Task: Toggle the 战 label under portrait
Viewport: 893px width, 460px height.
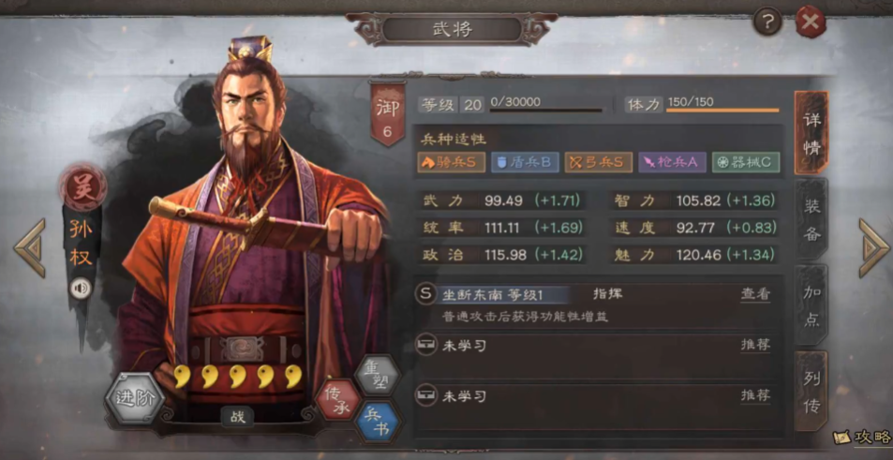Action: point(237,417)
